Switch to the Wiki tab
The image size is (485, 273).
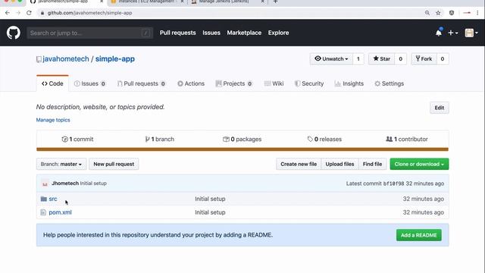coord(274,83)
